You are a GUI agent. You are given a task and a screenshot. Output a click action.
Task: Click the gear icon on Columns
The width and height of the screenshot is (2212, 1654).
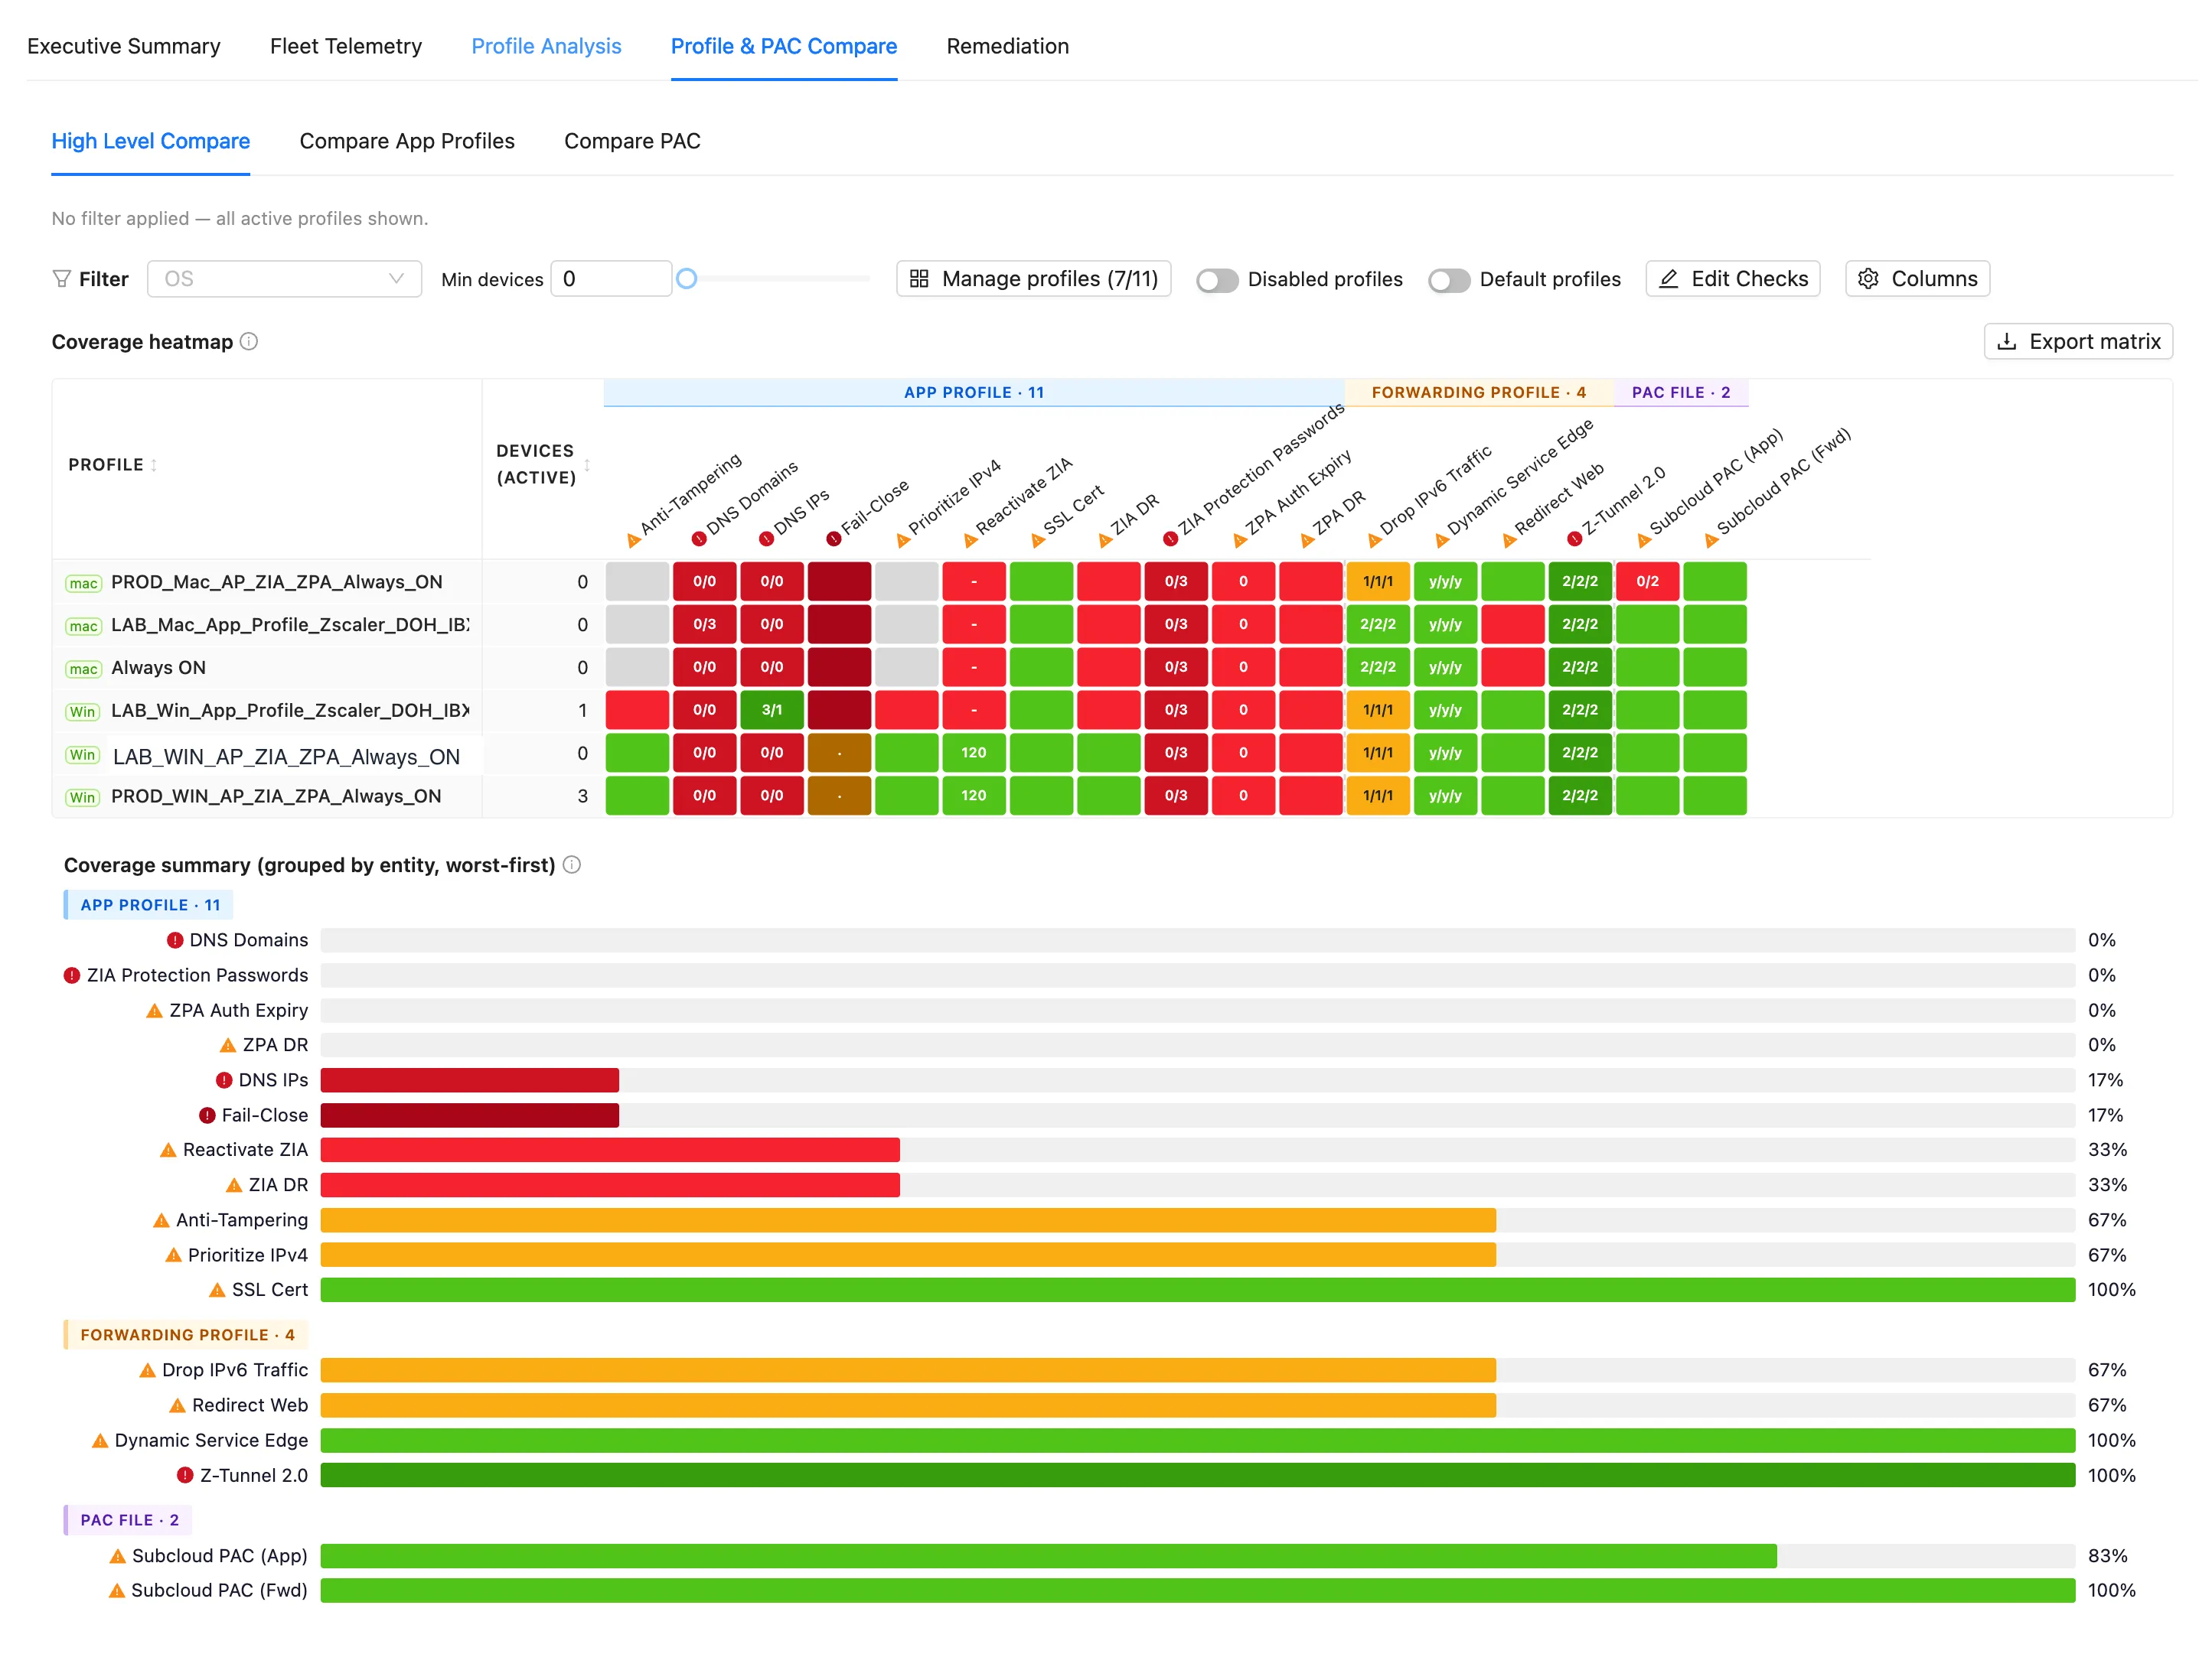pos(1868,278)
